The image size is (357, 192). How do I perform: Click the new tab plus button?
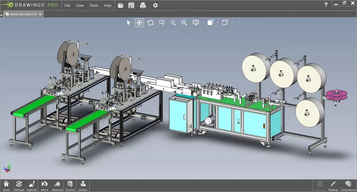tap(1, 15)
